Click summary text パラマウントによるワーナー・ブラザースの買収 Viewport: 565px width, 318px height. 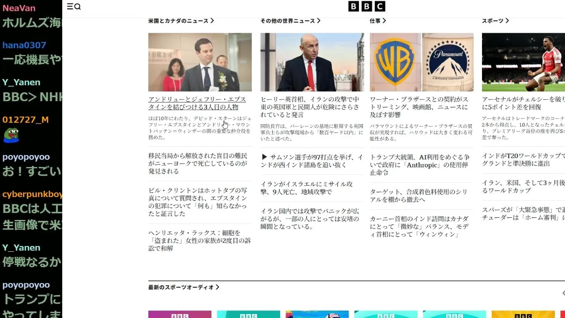[x=421, y=132]
